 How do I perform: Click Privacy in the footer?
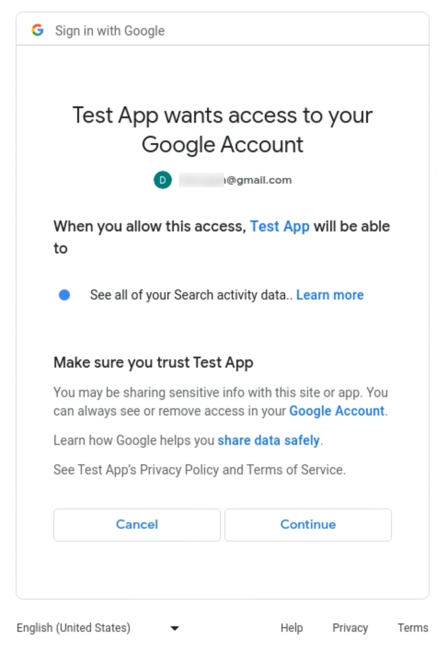point(350,627)
